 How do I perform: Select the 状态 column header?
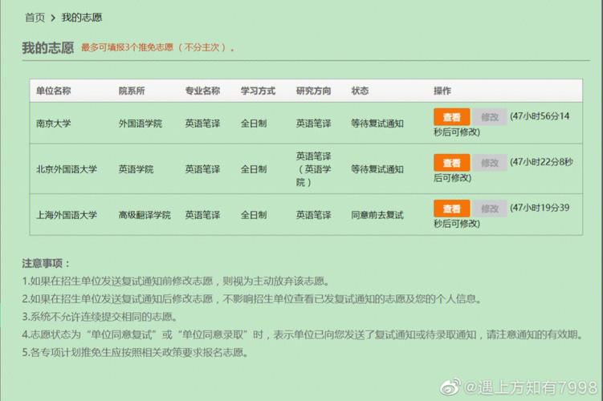point(360,91)
